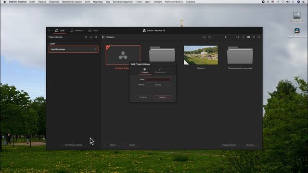Open the Notification Center list icon
The width and height of the screenshot is (308, 173).
304,2
